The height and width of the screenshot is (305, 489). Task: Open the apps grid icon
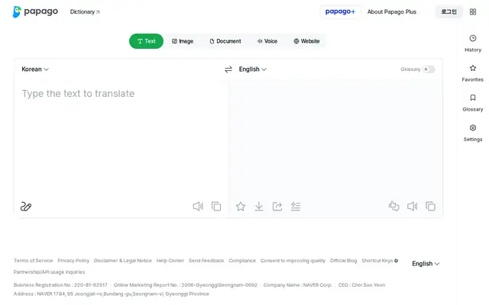click(473, 12)
